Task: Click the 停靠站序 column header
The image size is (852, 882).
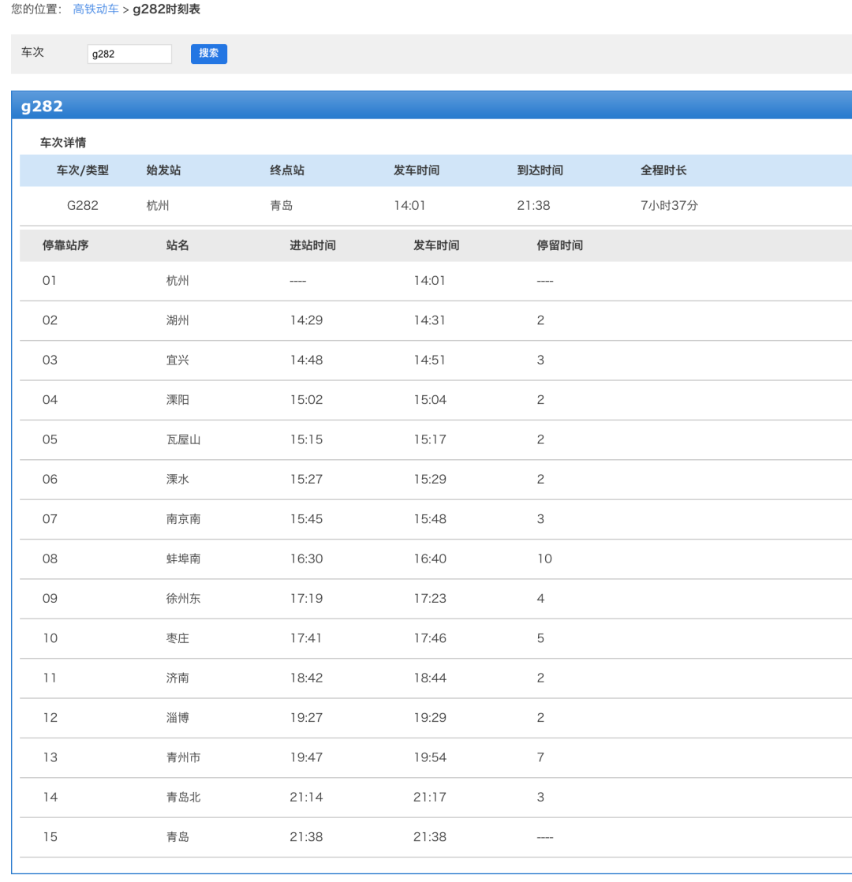Action: [65, 245]
